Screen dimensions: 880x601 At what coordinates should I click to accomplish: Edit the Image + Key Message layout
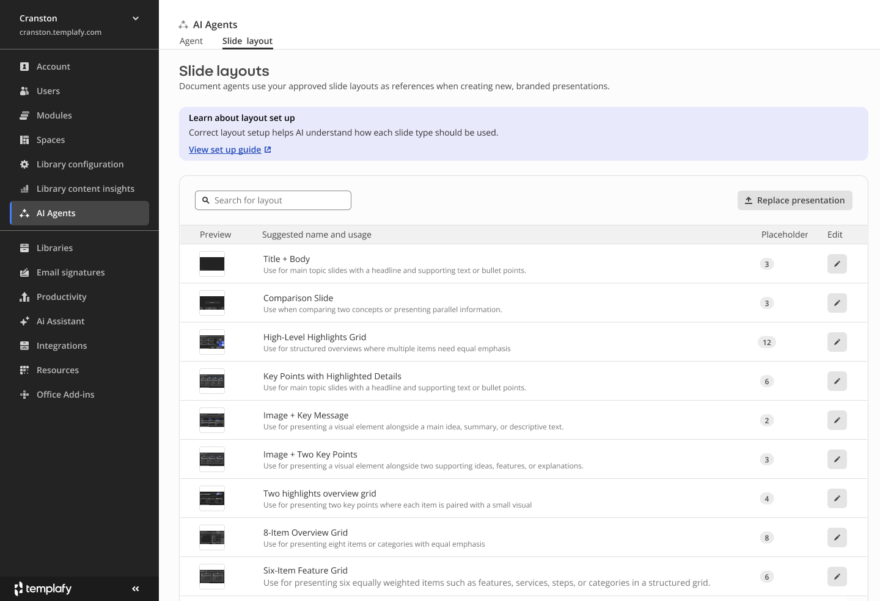click(837, 420)
